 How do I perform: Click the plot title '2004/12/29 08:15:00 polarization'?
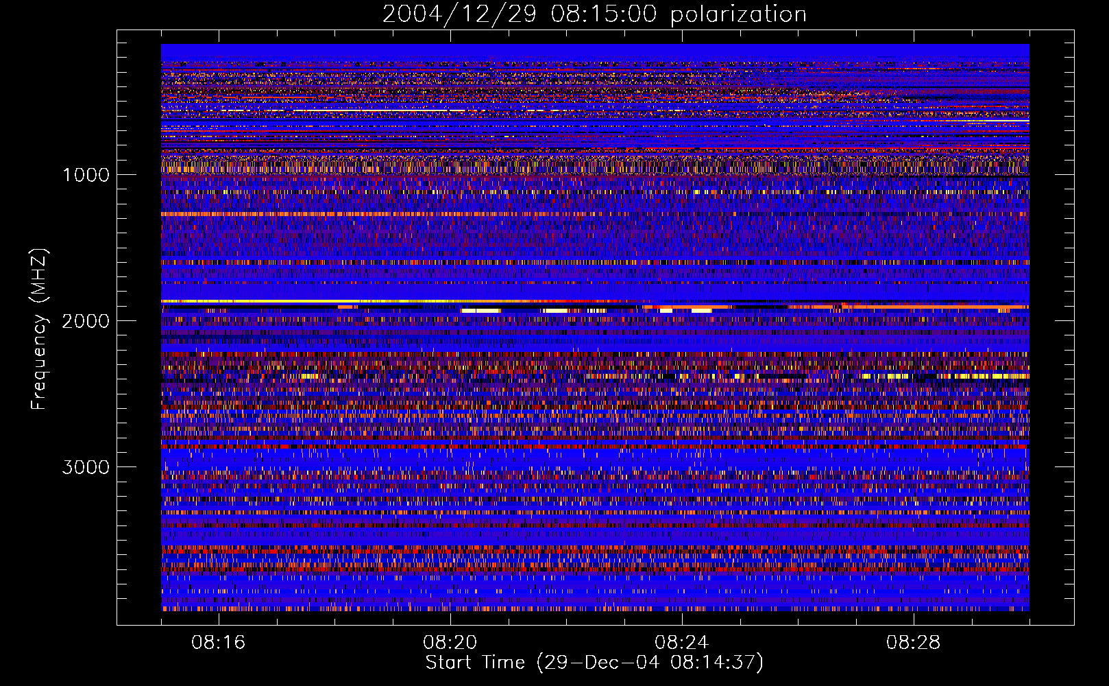[594, 14]
